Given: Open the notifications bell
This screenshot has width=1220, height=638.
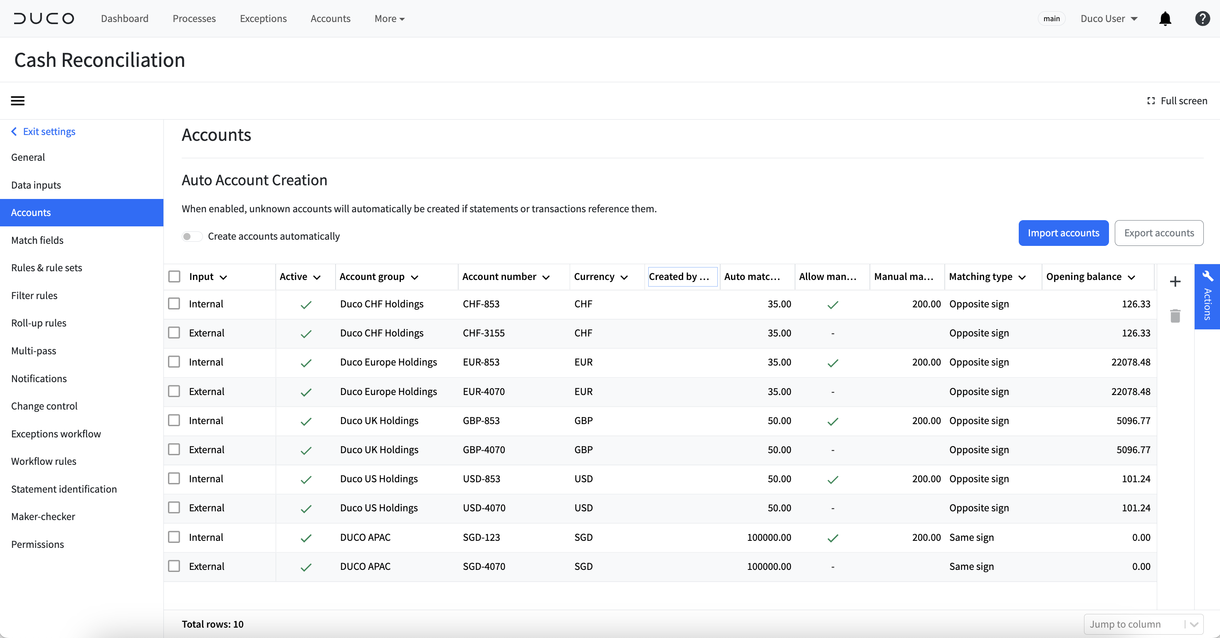Looking at the screenshot, I should (x=1165, y=18).
